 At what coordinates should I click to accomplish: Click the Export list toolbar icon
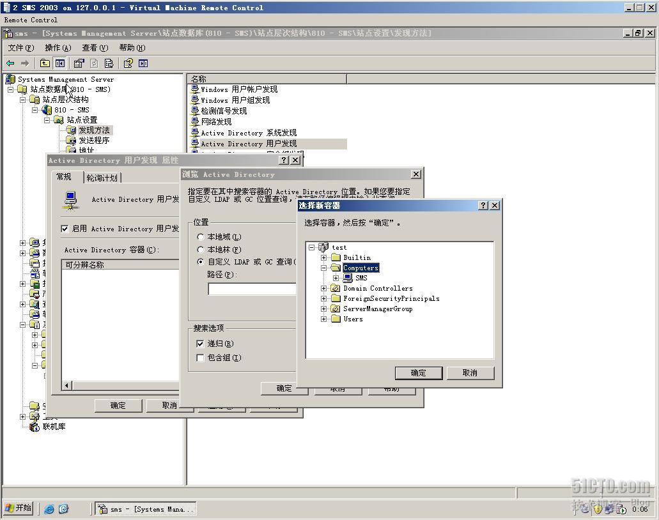pos(109,63)
